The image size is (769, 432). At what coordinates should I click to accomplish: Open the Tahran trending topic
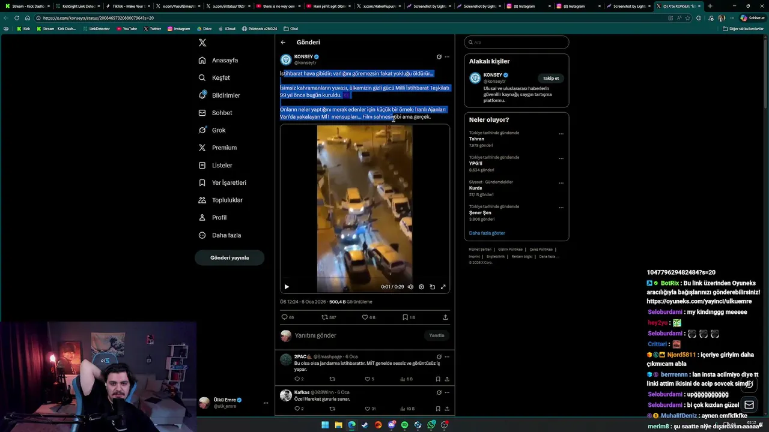476,139
